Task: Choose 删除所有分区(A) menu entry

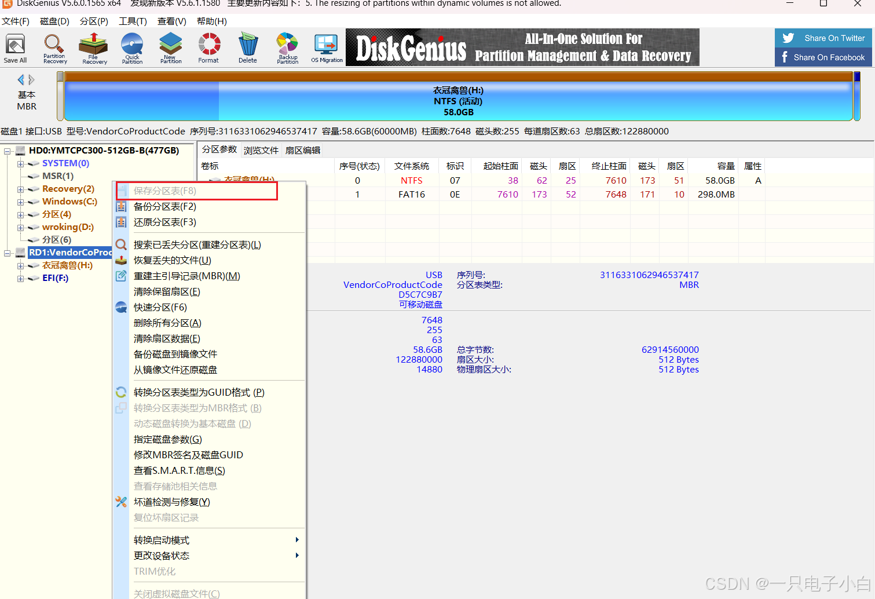Action: [x=209, y=323]
